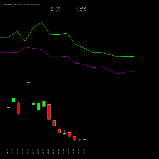Click the "20 Feb" date axis label

(64, 151)
